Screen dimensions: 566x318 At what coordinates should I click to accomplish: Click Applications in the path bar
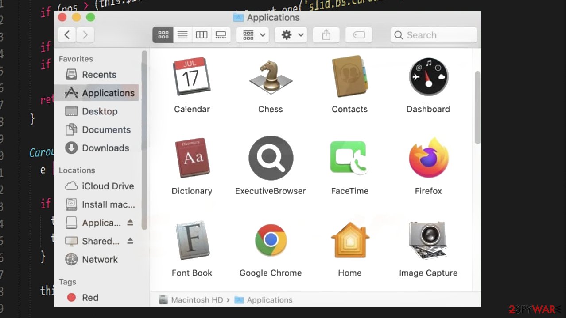point(264,300)
